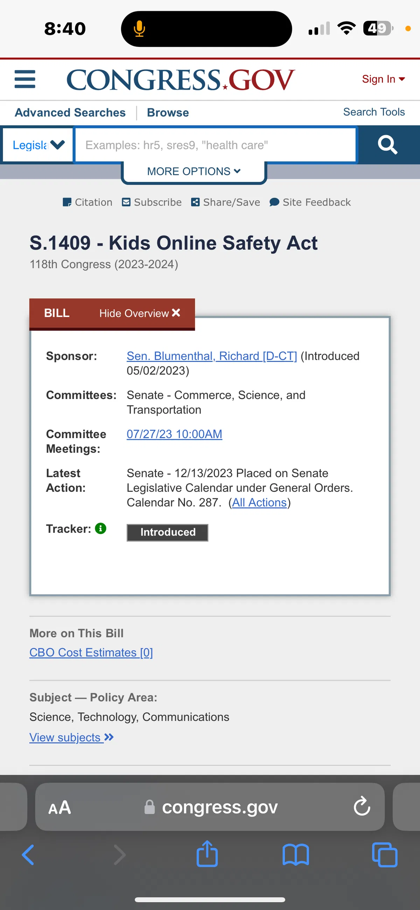Tap the Tracker info icon
The image size is (420, 910).
[x=101, y=528]
